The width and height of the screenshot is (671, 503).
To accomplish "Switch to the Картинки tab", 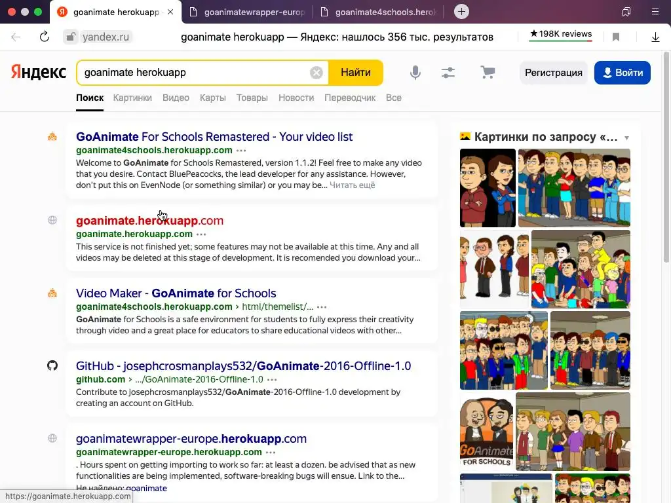I will pyautogui.click(x=132, y=98).
